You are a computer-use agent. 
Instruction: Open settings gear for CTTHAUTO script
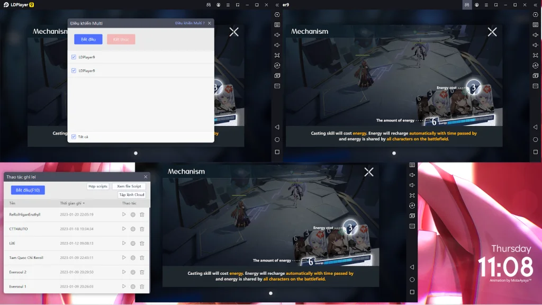pos(133,229)
